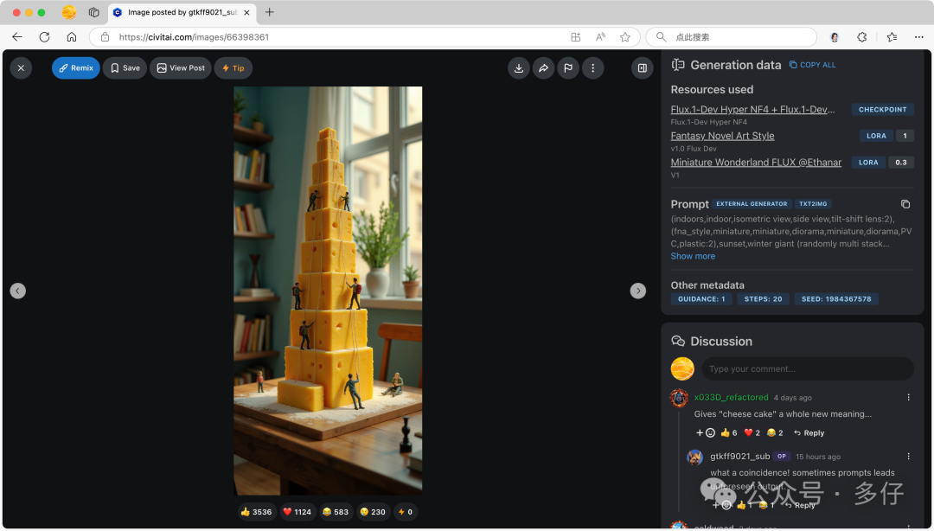Viewport: 934px width, 531px height.
Task: Open the tab actions workspace icon
Action: coord(93,12)
